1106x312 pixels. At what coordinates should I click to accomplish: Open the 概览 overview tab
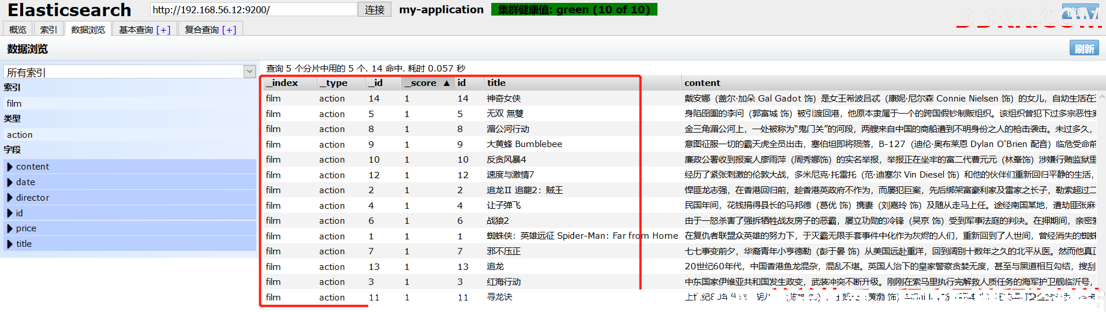click(18, 29)
